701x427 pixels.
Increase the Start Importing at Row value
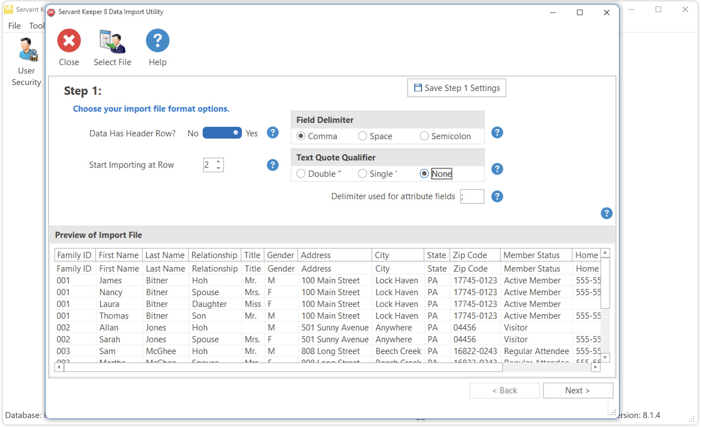[218, 162]
